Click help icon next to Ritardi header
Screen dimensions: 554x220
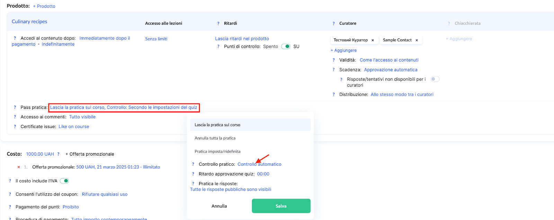pos(218,24)
